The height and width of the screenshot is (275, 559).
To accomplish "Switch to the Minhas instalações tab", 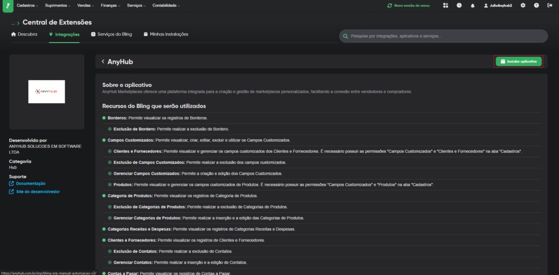I will point(166,34).
